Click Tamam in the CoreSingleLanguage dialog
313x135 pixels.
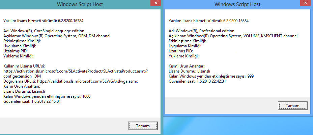[143, 126]
